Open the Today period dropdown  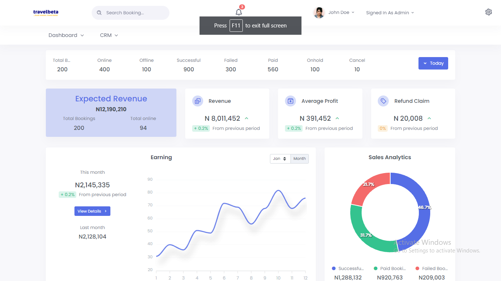(433, 63)
